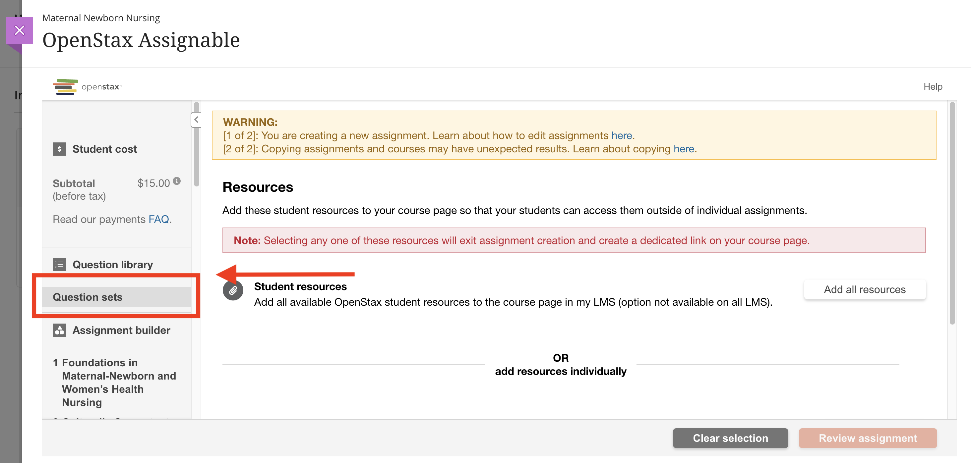The width and height of the screenshot is (971, 463).
Task: Click the Assignment builder shapes icon
Action: (59, 330)
